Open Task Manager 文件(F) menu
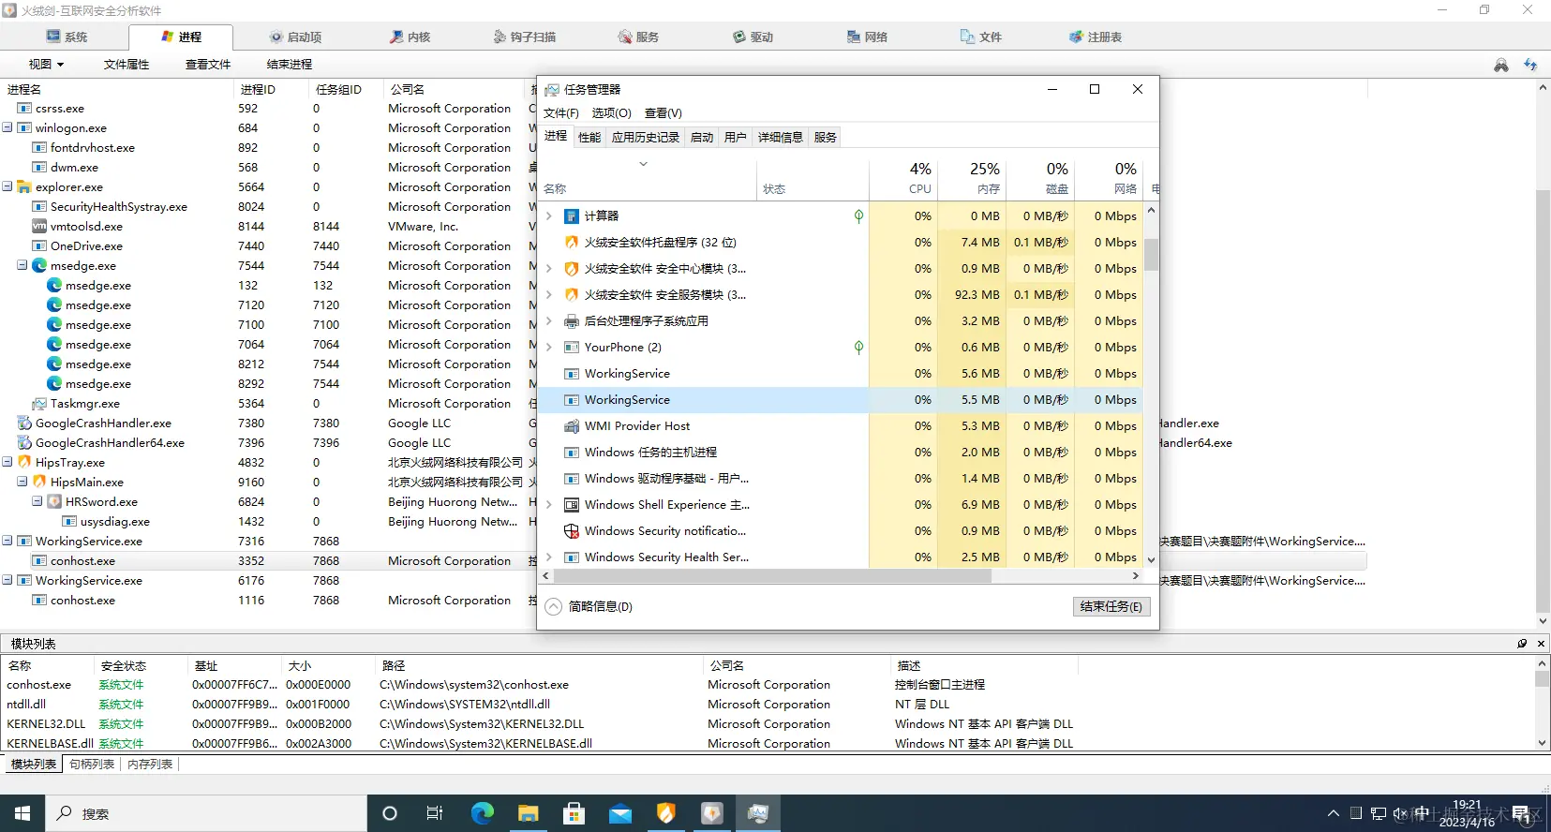Screen dimensions: 1551x832 [561, 113]
